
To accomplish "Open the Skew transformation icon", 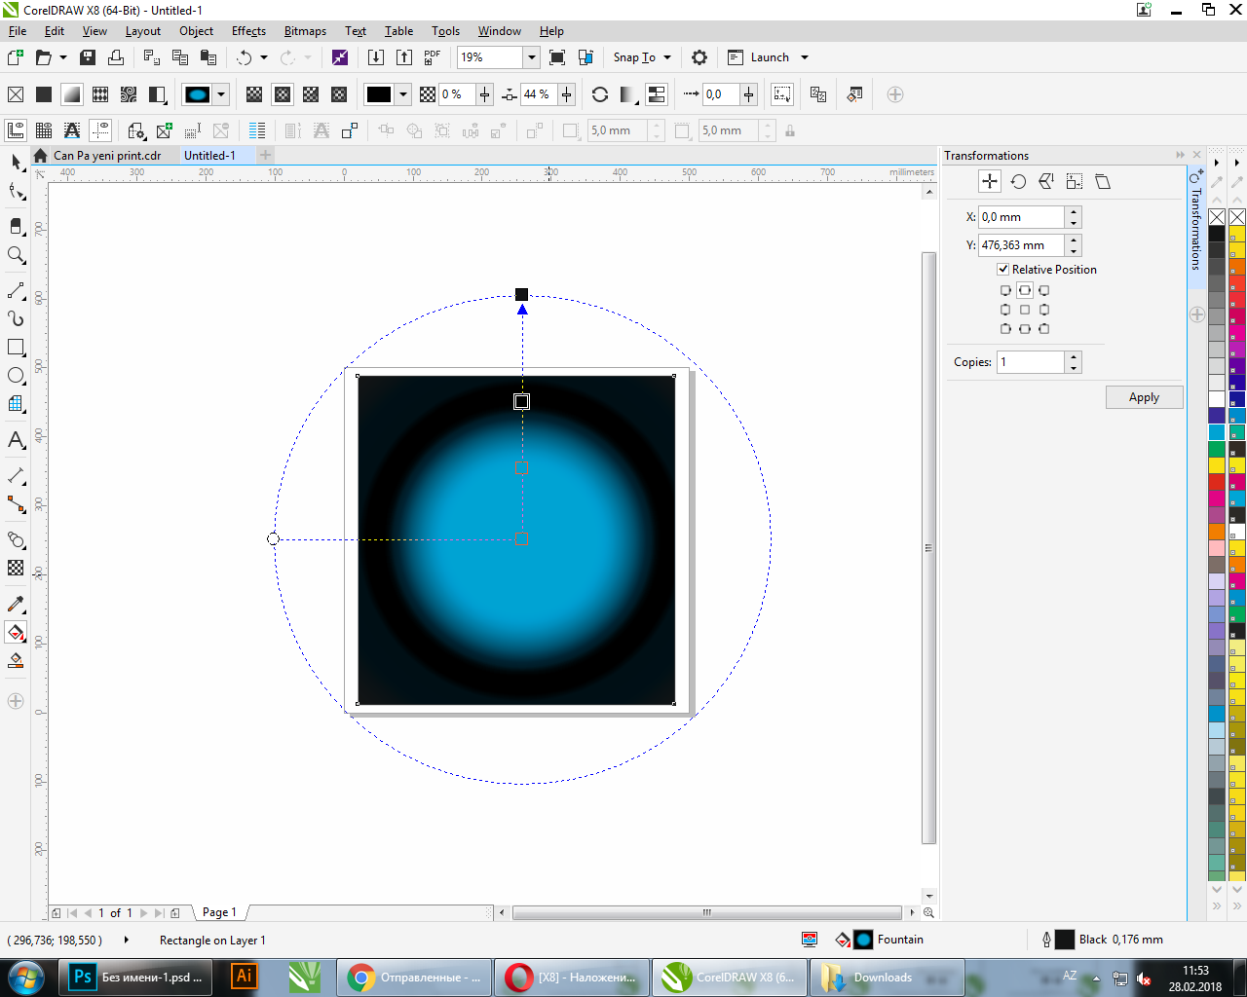I will (1102, 182).
